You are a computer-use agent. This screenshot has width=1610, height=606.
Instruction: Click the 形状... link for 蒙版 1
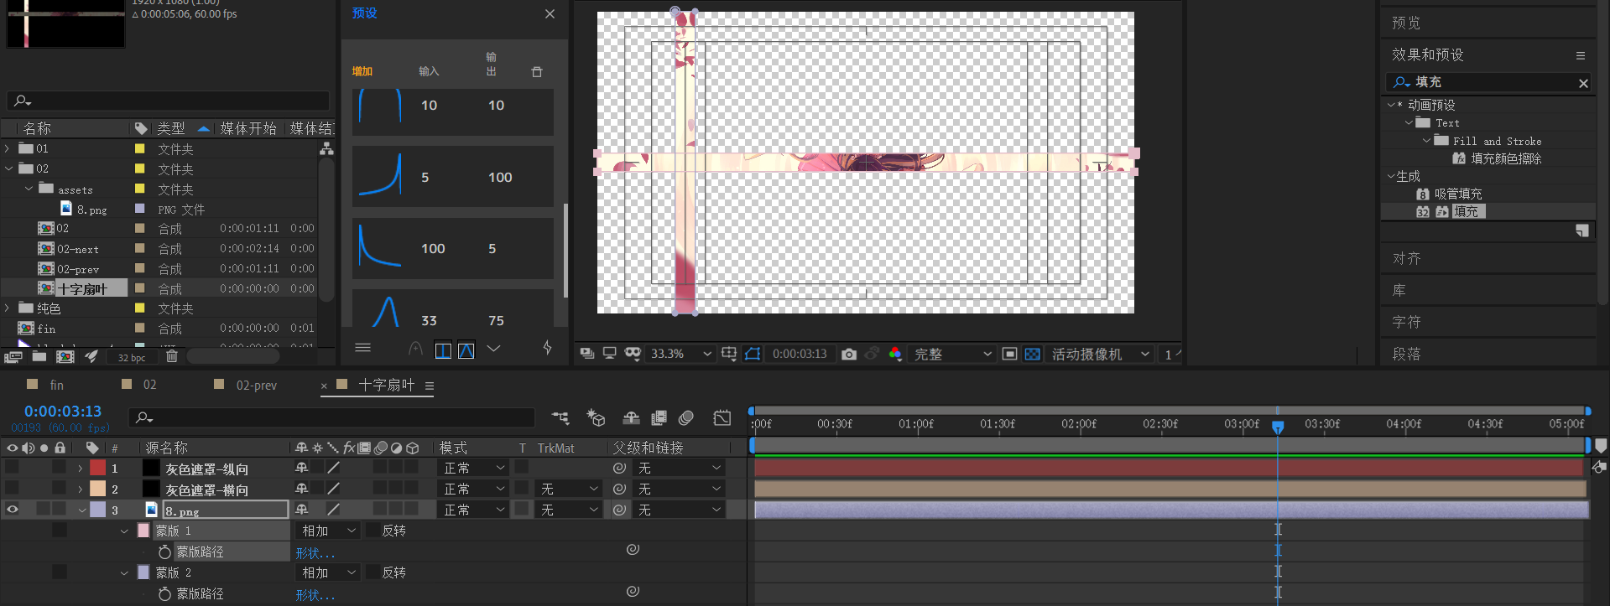point(315,553)
